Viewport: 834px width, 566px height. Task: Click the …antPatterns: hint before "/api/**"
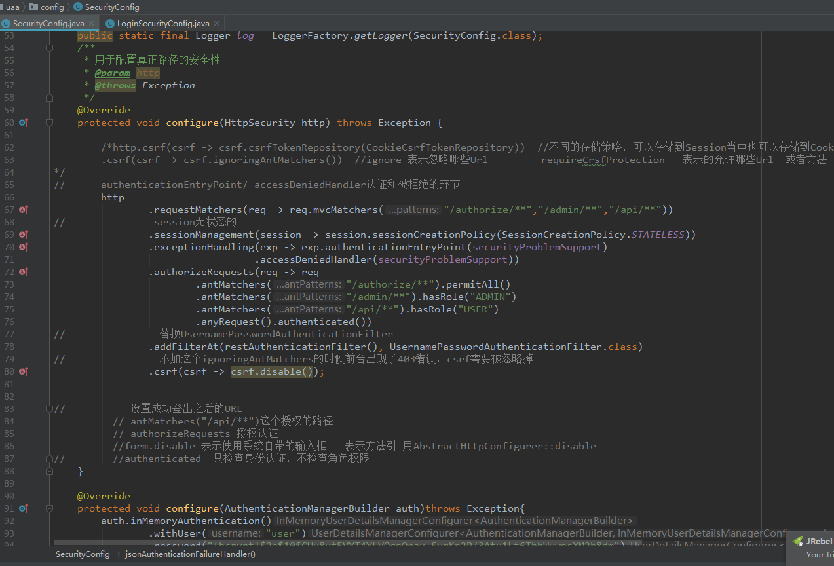click(x=308, y=309)
